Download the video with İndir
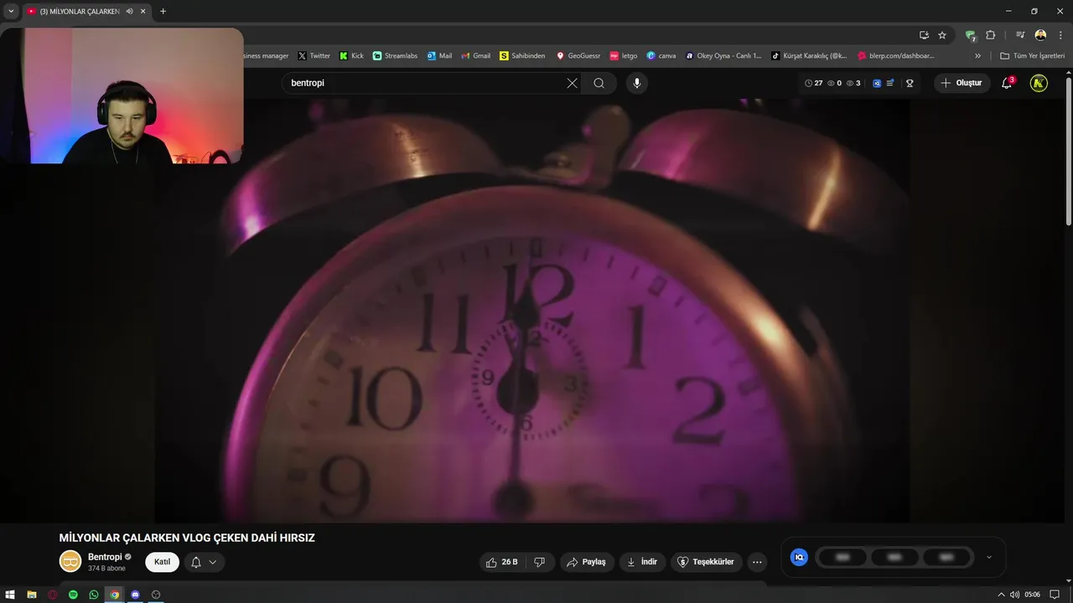1073x603 pixels. click(643, 562)
